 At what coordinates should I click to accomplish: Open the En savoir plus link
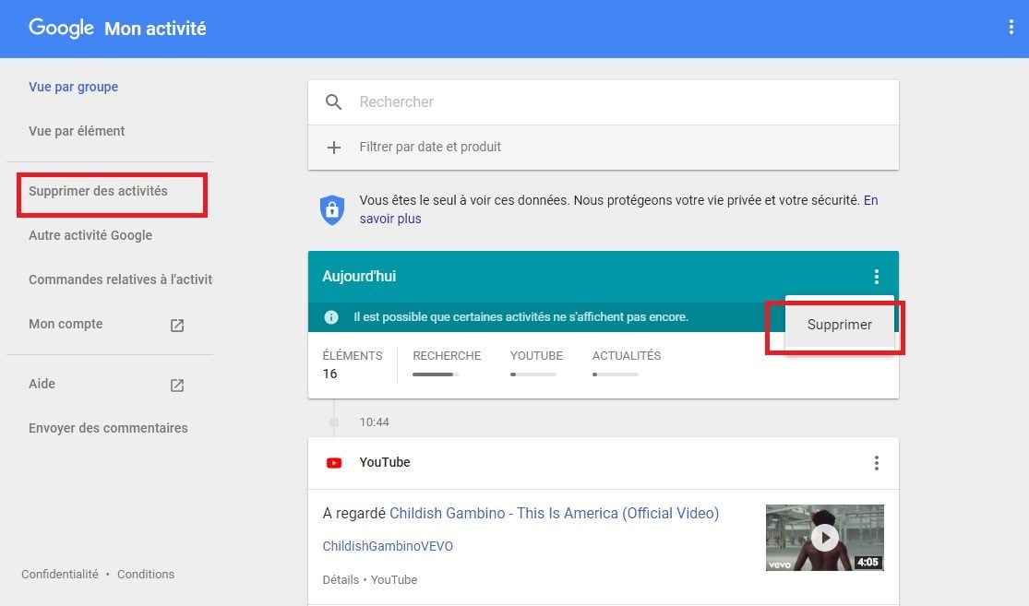click(619, 209)
